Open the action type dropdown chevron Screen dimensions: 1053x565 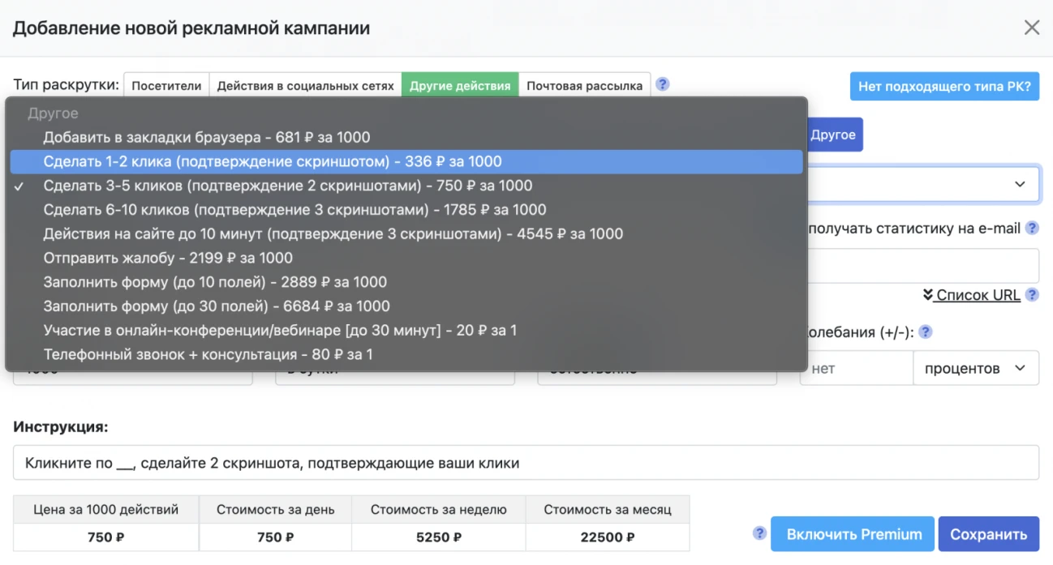click(x=1020, y=185)
